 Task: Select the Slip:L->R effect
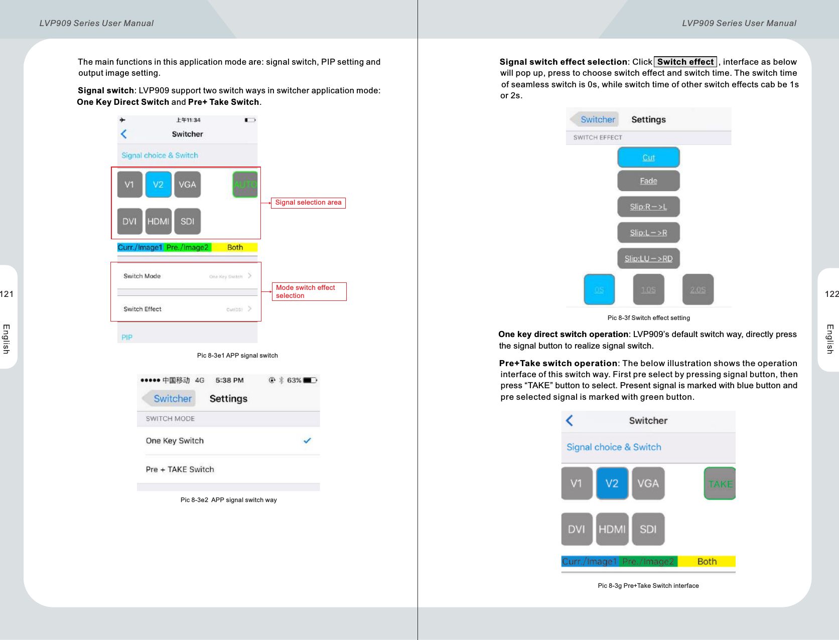pyautogui.click(x=648, y=233)
